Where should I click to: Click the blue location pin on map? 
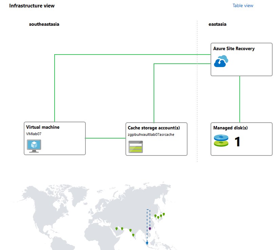point(147,243)
